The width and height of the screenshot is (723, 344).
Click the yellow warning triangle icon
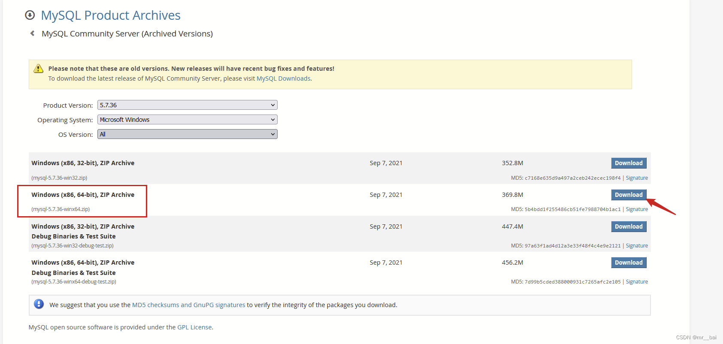coord(39,68)
